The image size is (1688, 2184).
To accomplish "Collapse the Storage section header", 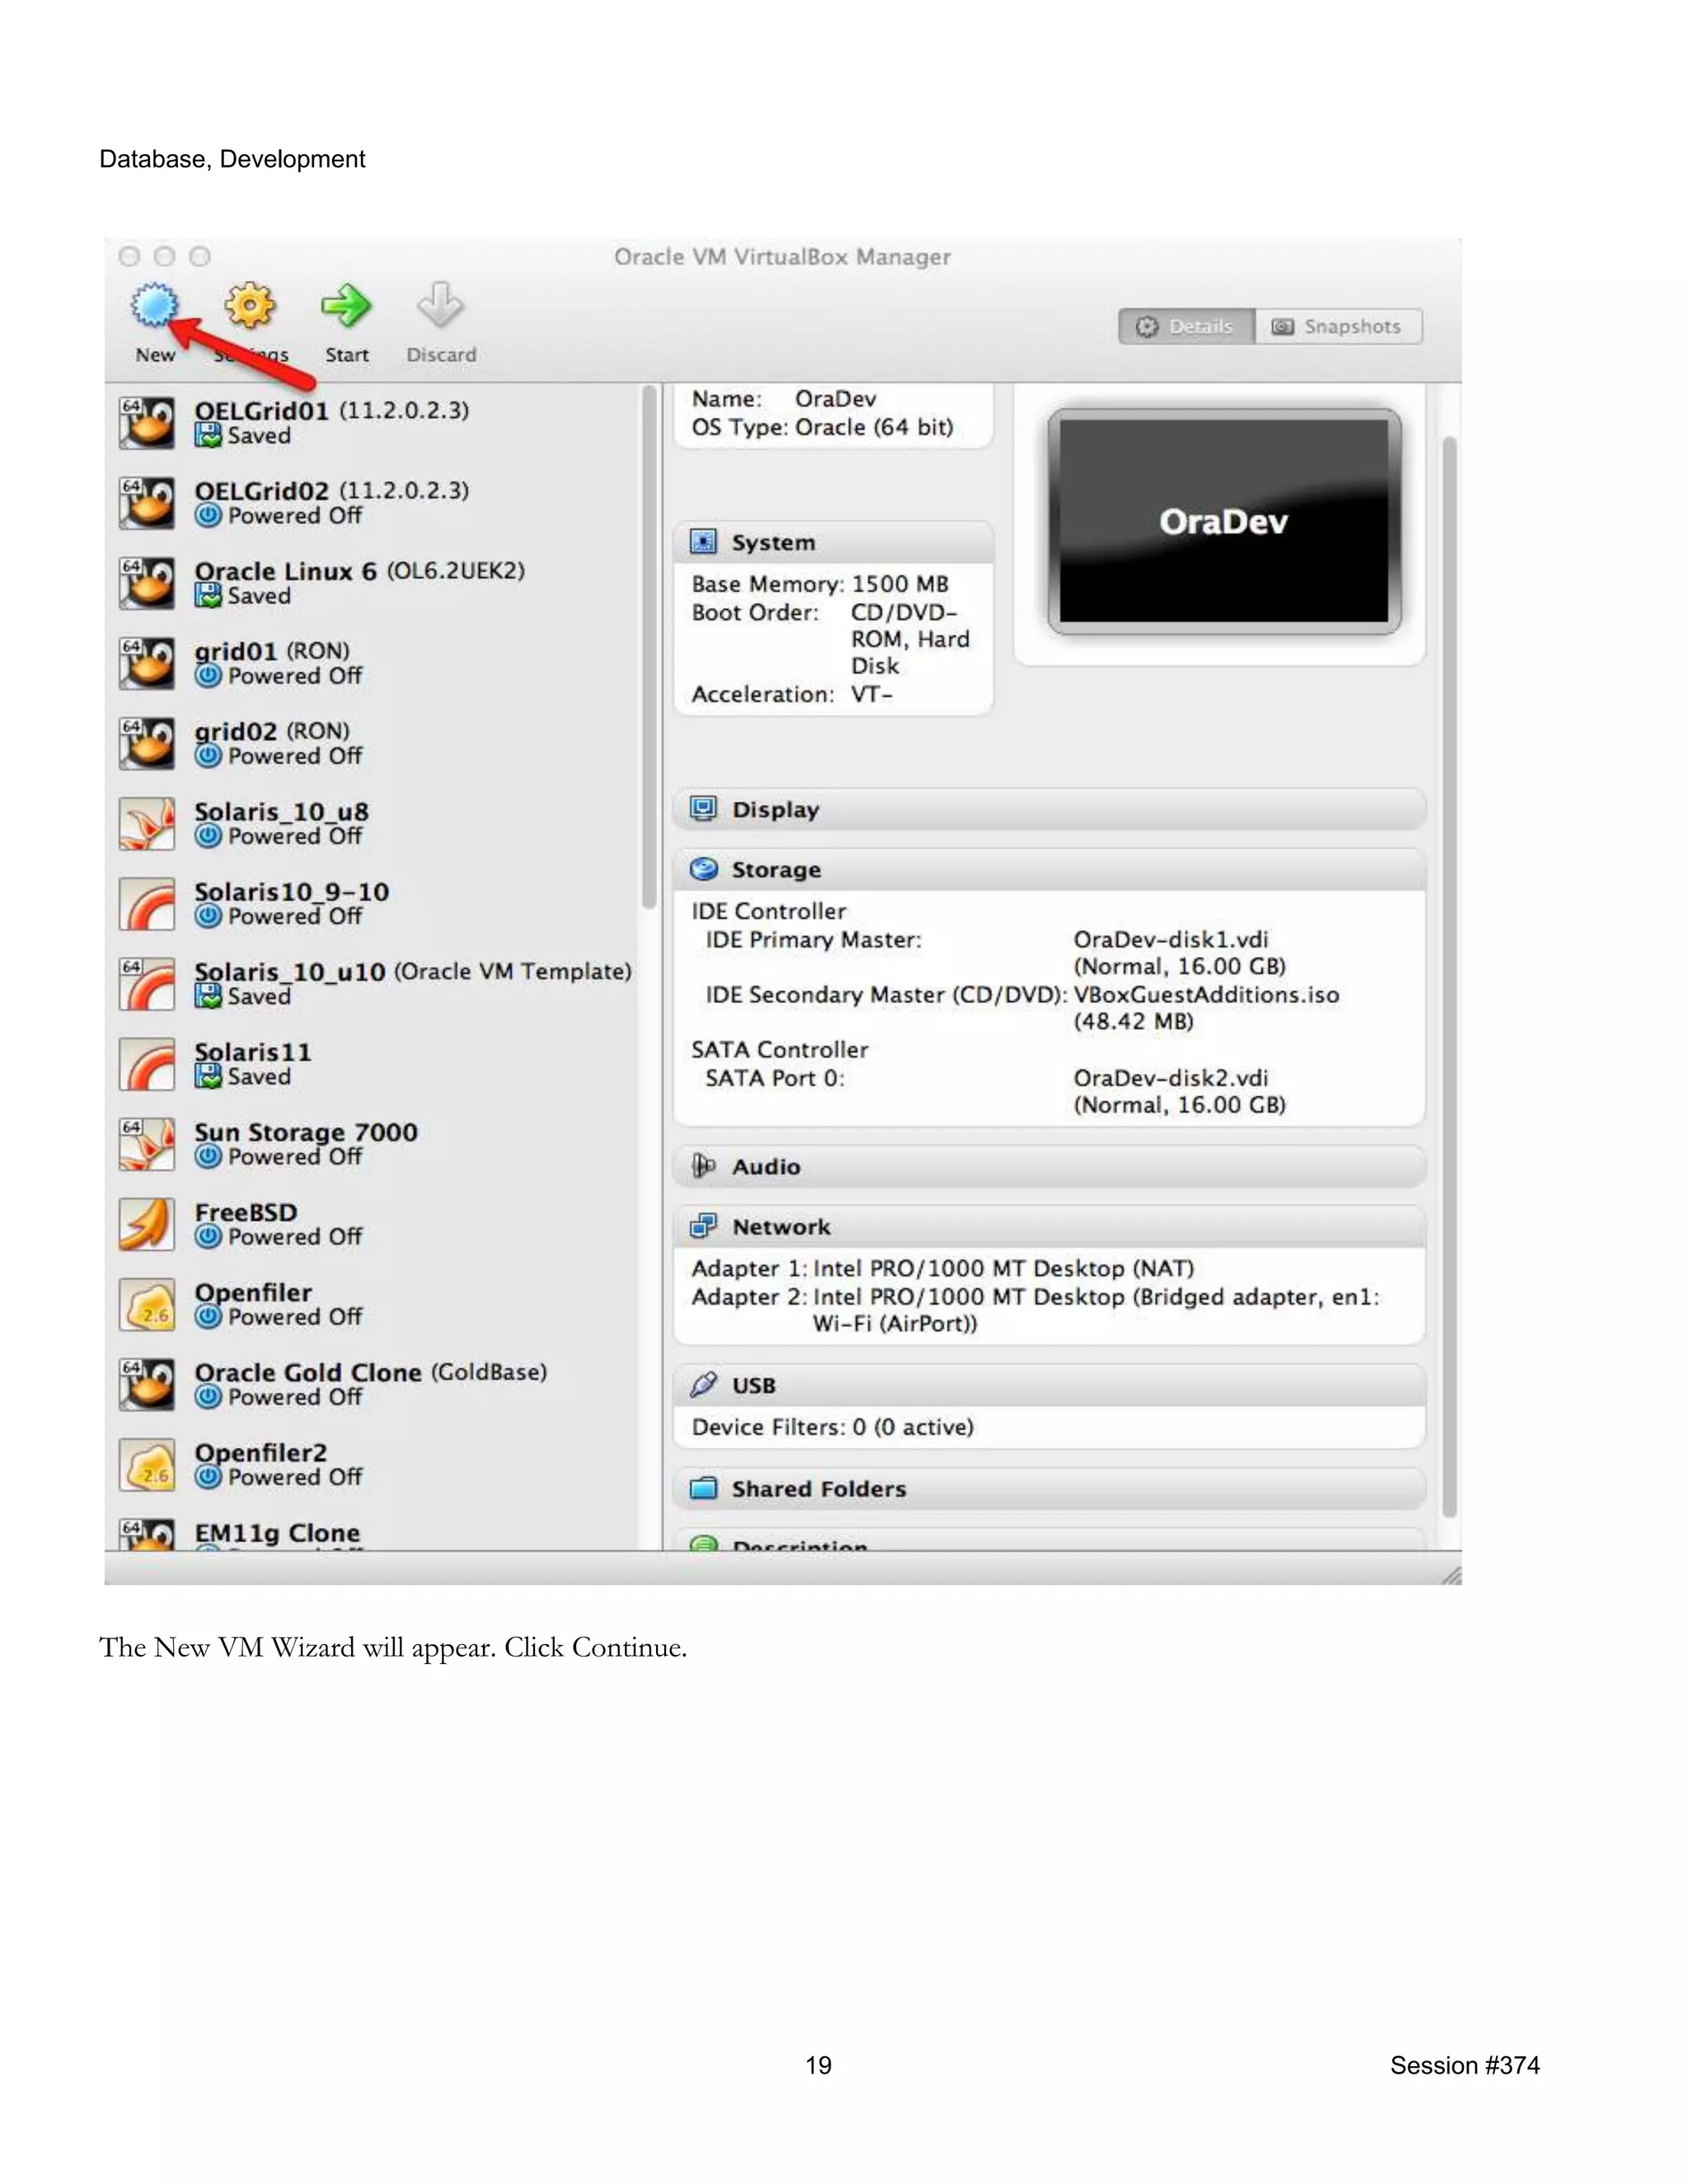I will [x=1050, y=869].
